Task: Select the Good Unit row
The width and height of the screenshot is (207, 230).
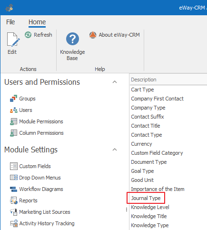Action: 168,180
